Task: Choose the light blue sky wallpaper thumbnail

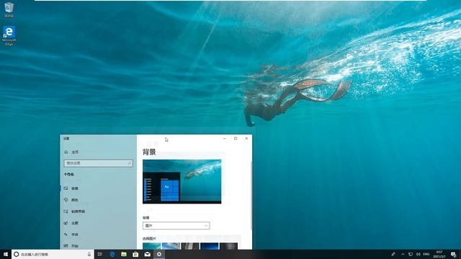Action: 171,246
